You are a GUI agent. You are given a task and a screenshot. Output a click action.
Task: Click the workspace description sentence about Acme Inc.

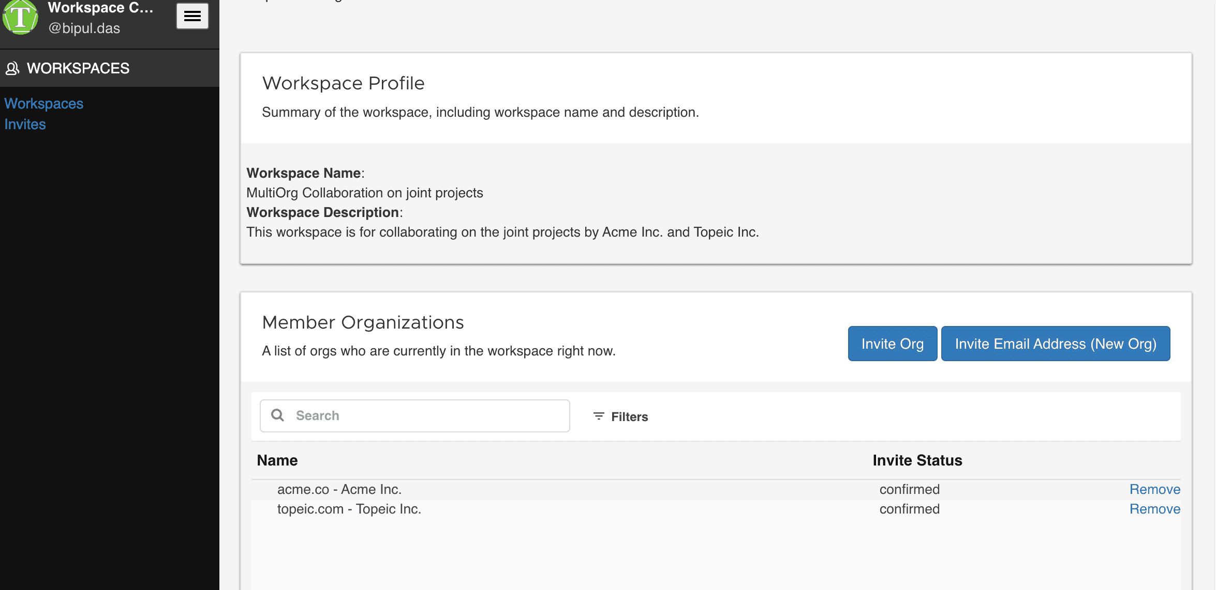pyautogui.click(x=503, y=232)
